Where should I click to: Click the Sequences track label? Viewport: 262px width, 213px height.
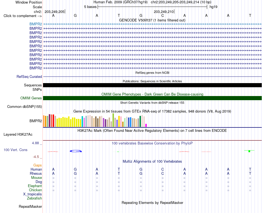pos(33,85)
